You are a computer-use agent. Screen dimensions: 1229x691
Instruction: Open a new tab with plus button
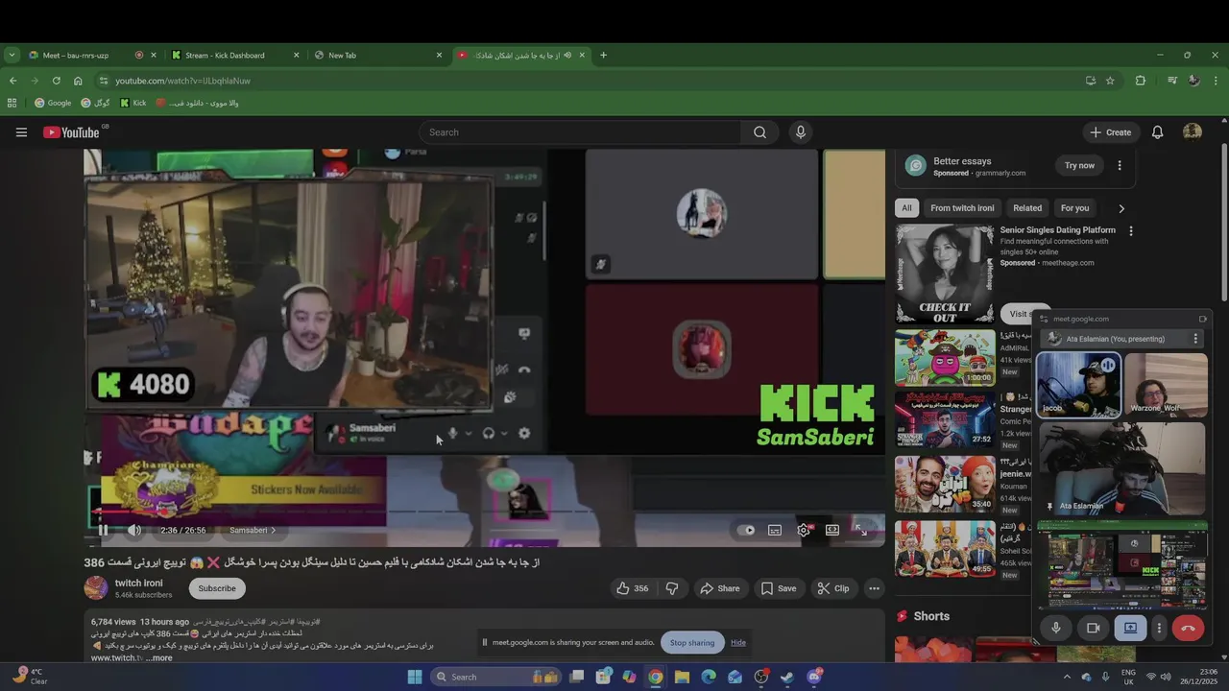tap(603, 56)
